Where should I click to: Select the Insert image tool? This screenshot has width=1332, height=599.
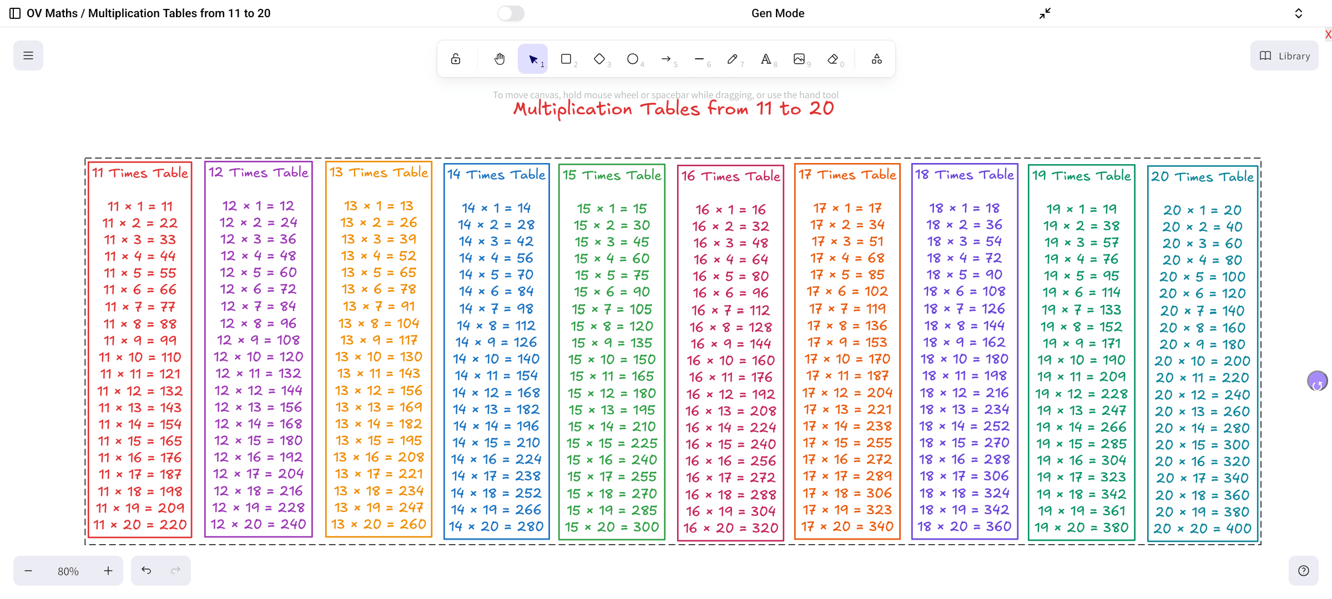coord(799,59)
